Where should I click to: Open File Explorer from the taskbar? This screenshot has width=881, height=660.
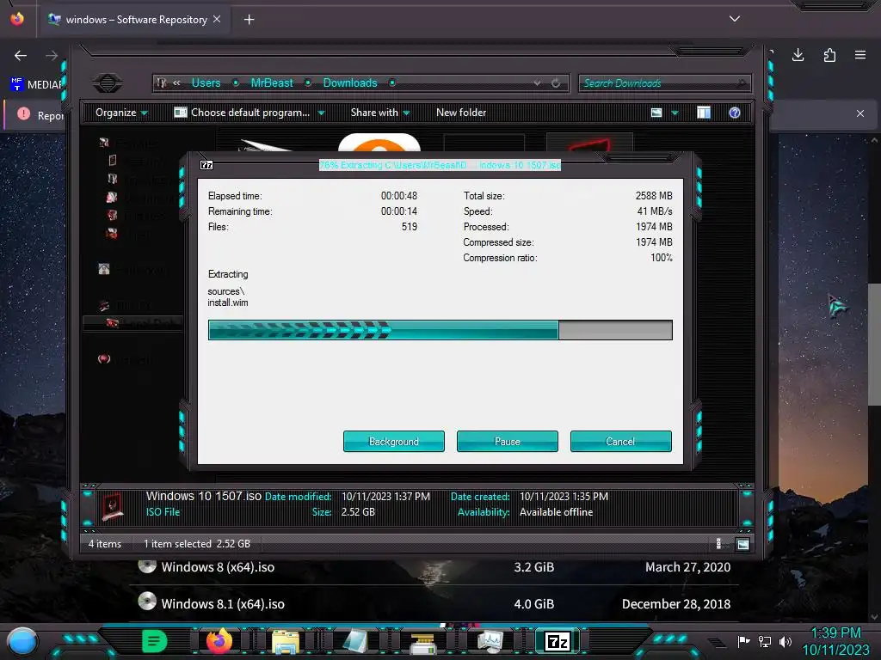pos(286,642)
